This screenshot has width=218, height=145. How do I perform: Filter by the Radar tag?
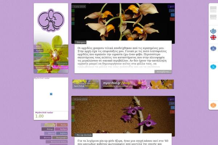coord(62,125)
